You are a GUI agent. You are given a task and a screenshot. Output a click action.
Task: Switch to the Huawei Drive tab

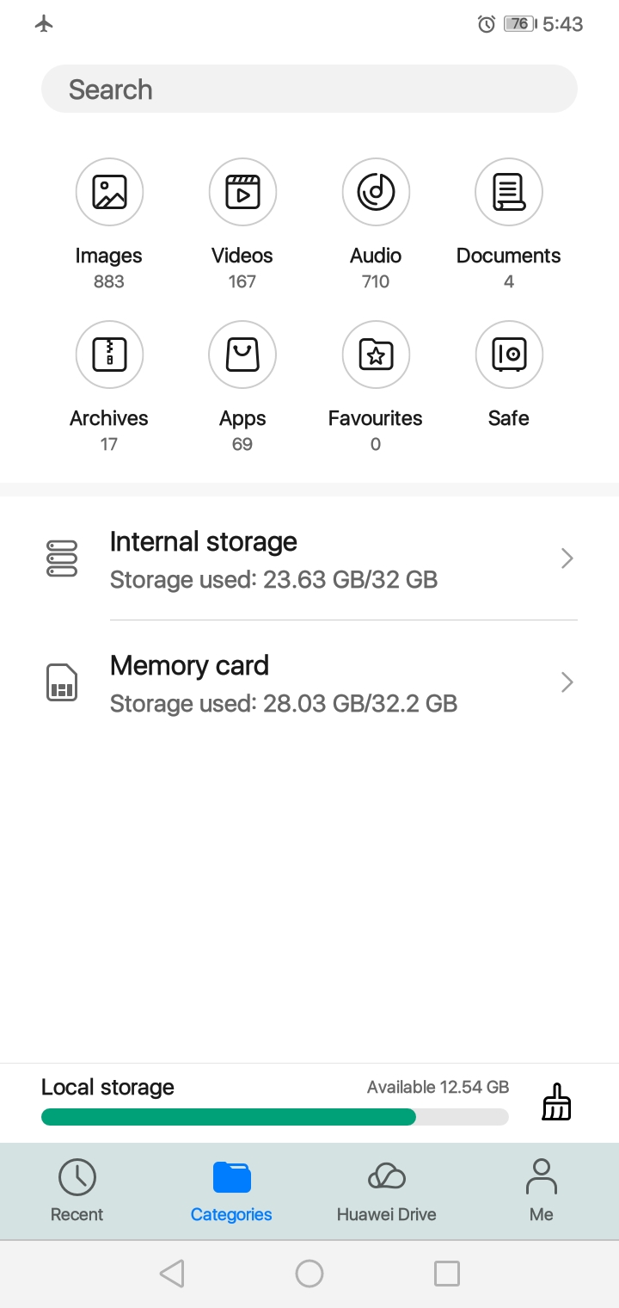point(387,1191)
